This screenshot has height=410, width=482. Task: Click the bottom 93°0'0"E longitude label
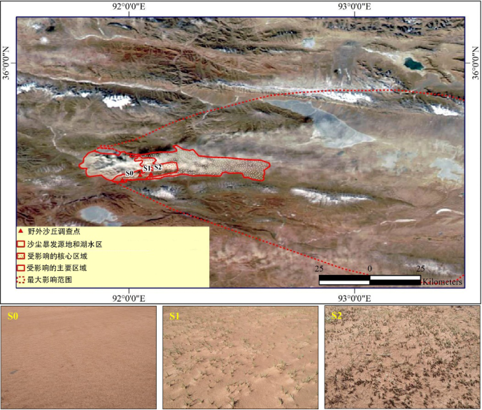[355, 298]
